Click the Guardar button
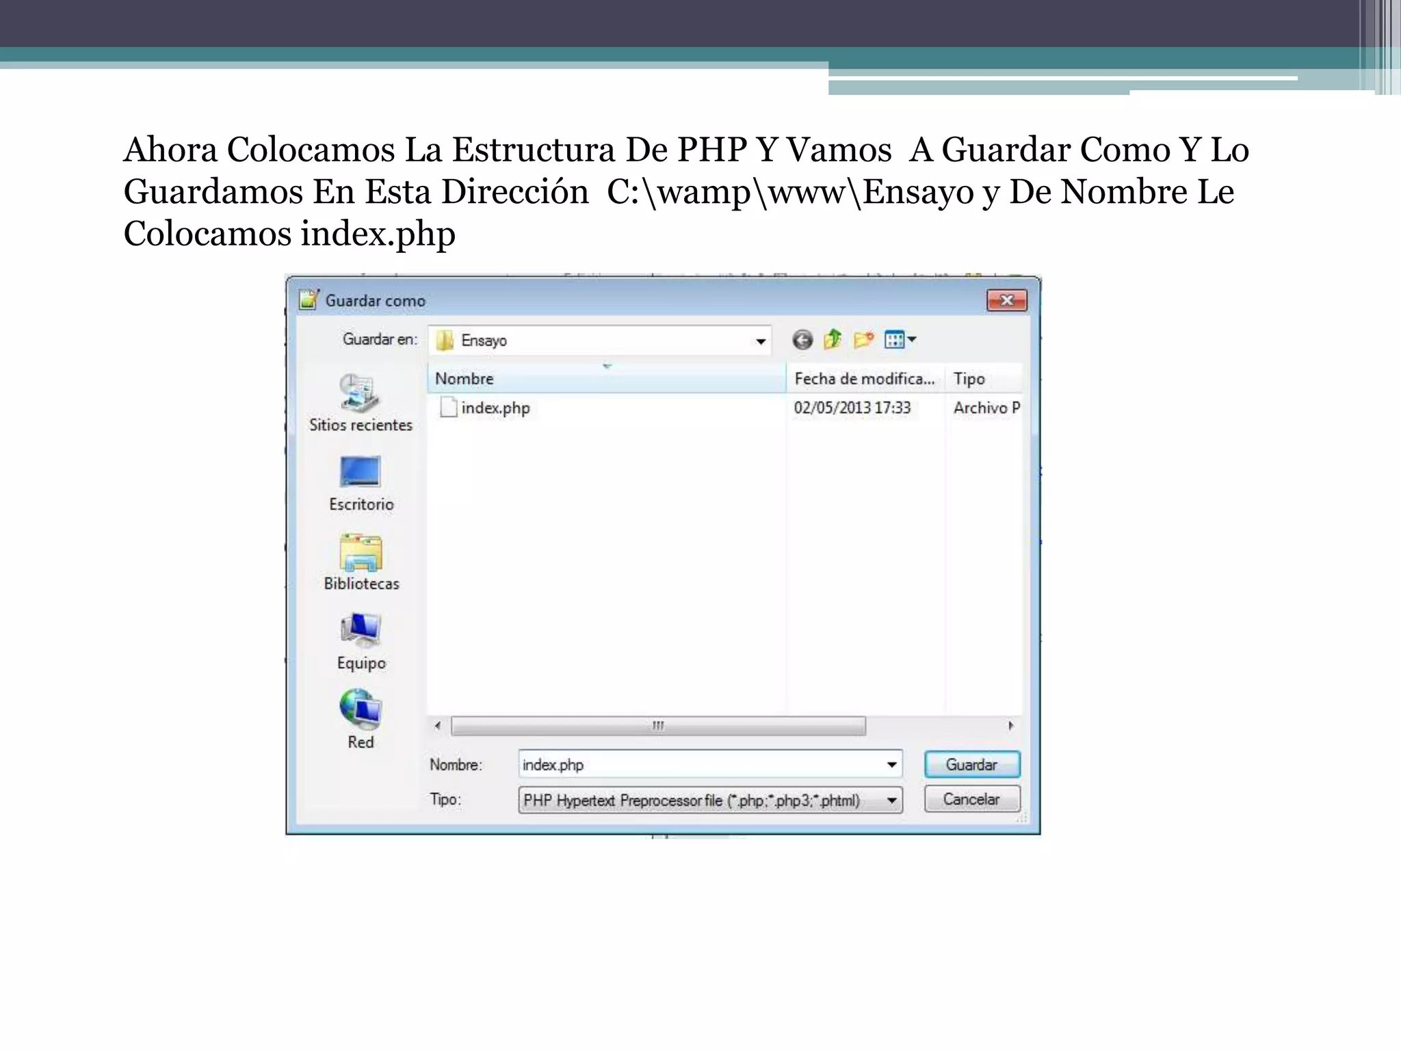1401x1050 pixels. (x=971, y=764)
